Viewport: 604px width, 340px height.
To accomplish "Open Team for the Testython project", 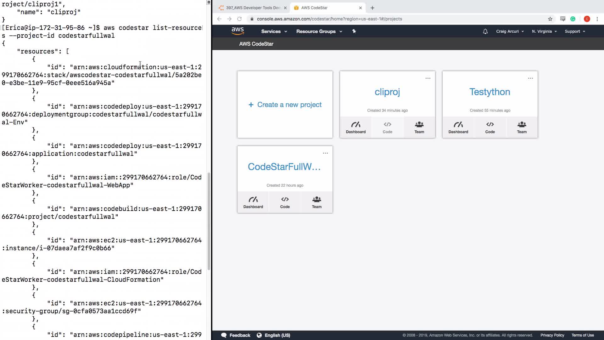I will coord(522,127).
